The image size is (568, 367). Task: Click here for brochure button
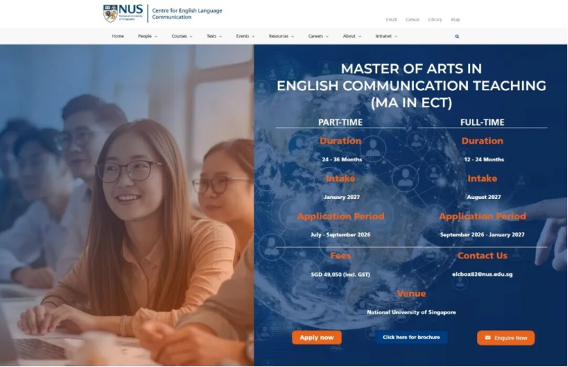(x=411, y=337)
